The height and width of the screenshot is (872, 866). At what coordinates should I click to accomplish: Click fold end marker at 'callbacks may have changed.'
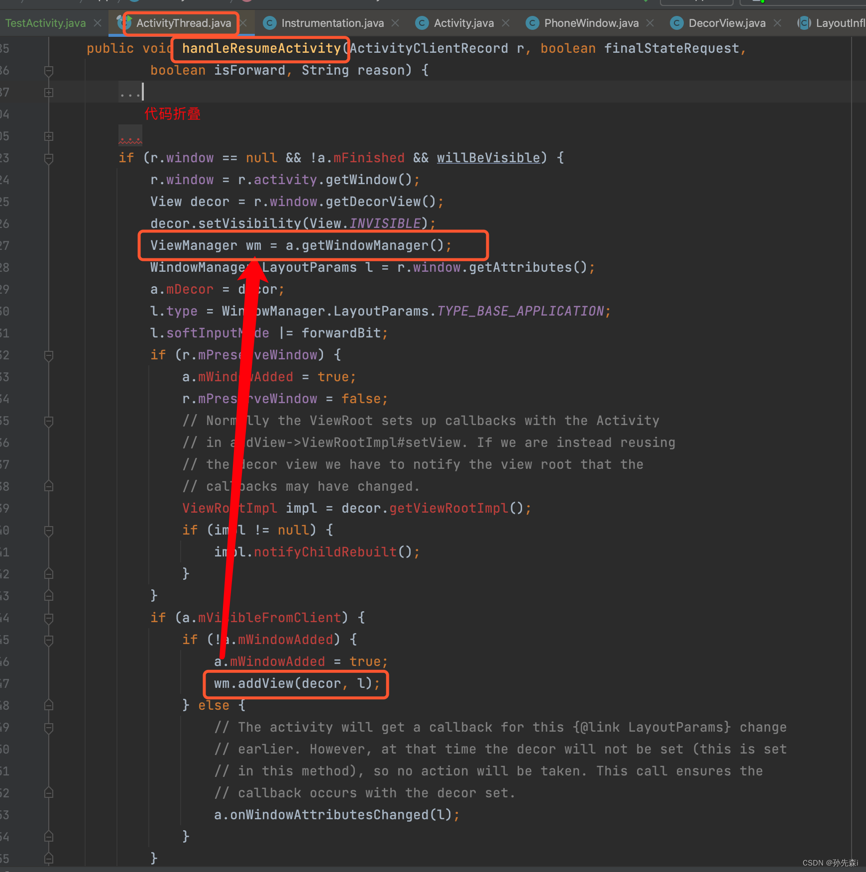(x=49, y=487)
